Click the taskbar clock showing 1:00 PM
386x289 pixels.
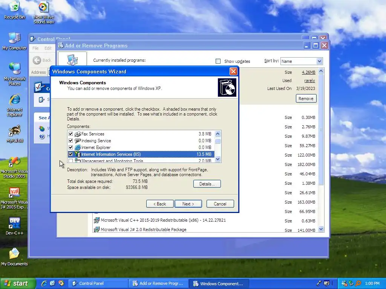pos(372,283)
